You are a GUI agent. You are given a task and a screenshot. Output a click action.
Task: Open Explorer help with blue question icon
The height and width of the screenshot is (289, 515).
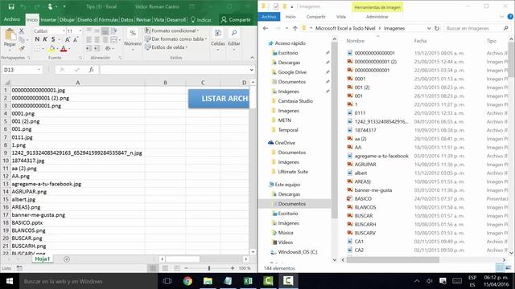(510, 16)
